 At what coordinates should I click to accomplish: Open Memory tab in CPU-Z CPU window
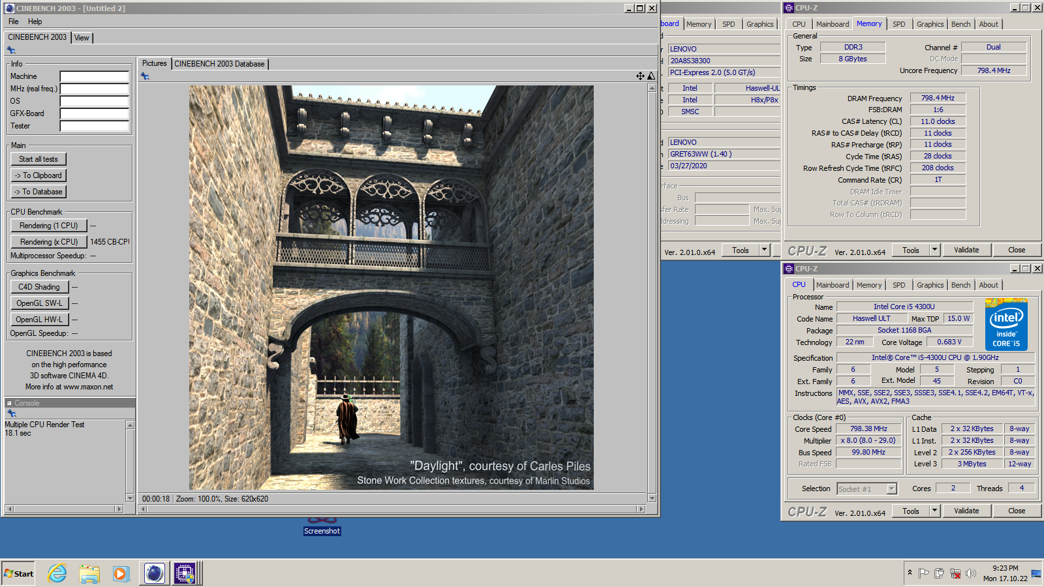[x=869, y=285]
